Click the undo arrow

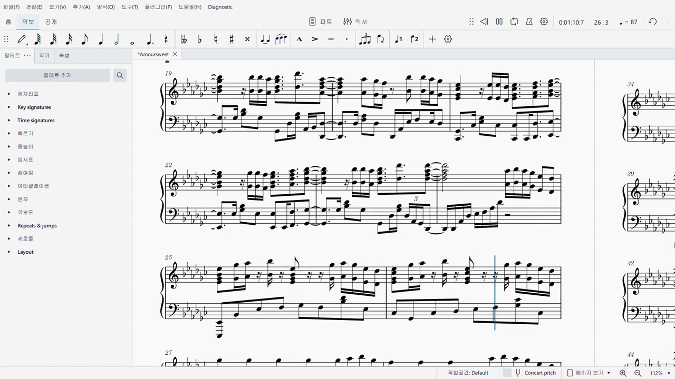click(x=652, y=22)
